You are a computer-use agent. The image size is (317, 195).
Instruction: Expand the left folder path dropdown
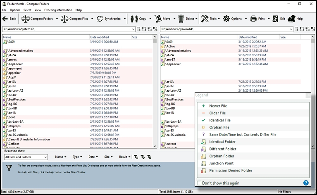pyautogui.click(x=133, y=29)
